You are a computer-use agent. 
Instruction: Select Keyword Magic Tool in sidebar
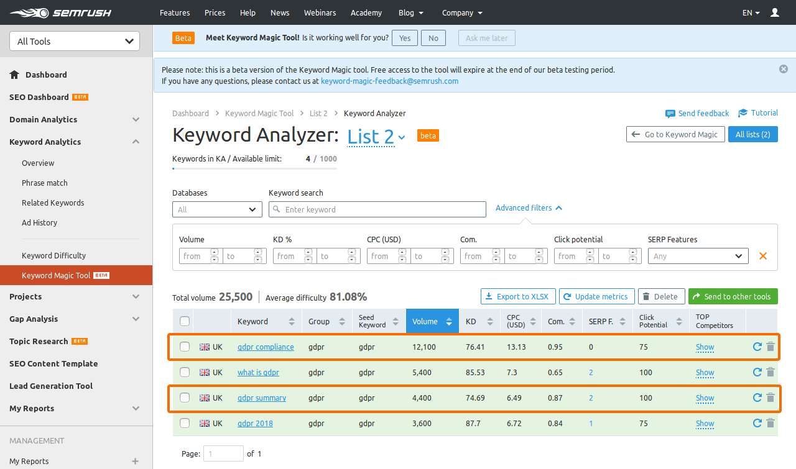coord(76,275)
